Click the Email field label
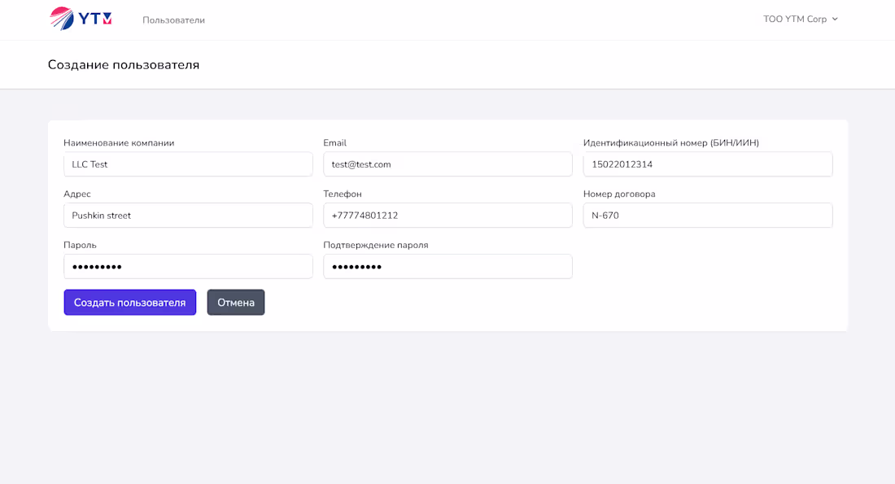The height and width of the screenshot is (484, 895). click(x=334, y=142)
